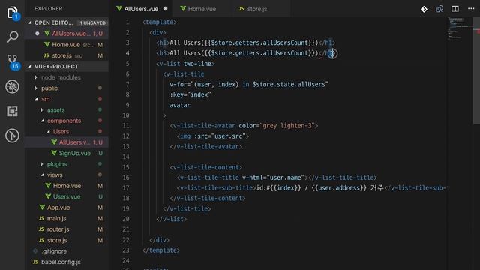Viewport: 480px width, 270px height.
Task: Open changes icon in editor toolbar
Action: pos(439,9)
